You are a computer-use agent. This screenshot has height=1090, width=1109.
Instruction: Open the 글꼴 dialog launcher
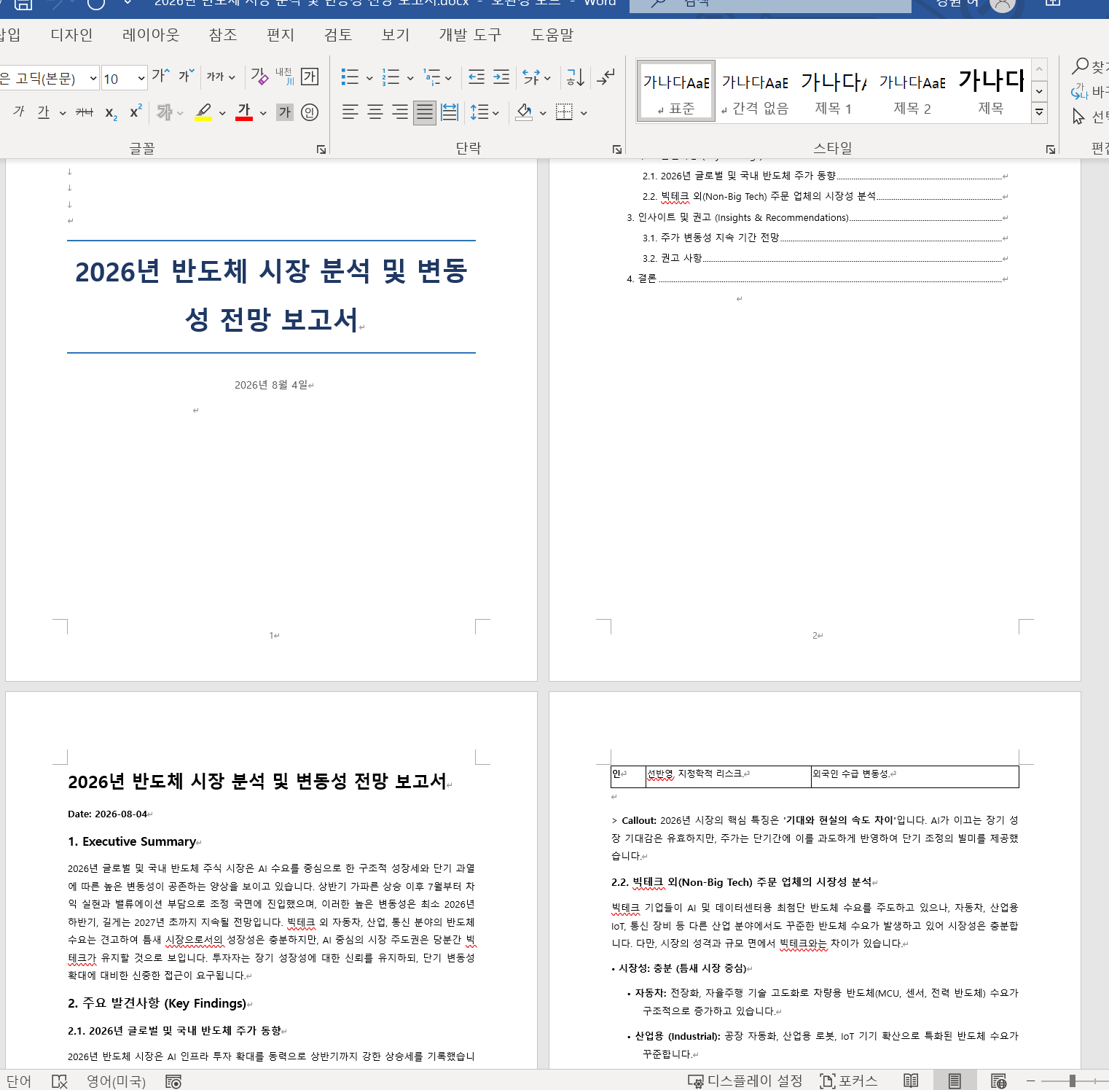pos(321,149)
